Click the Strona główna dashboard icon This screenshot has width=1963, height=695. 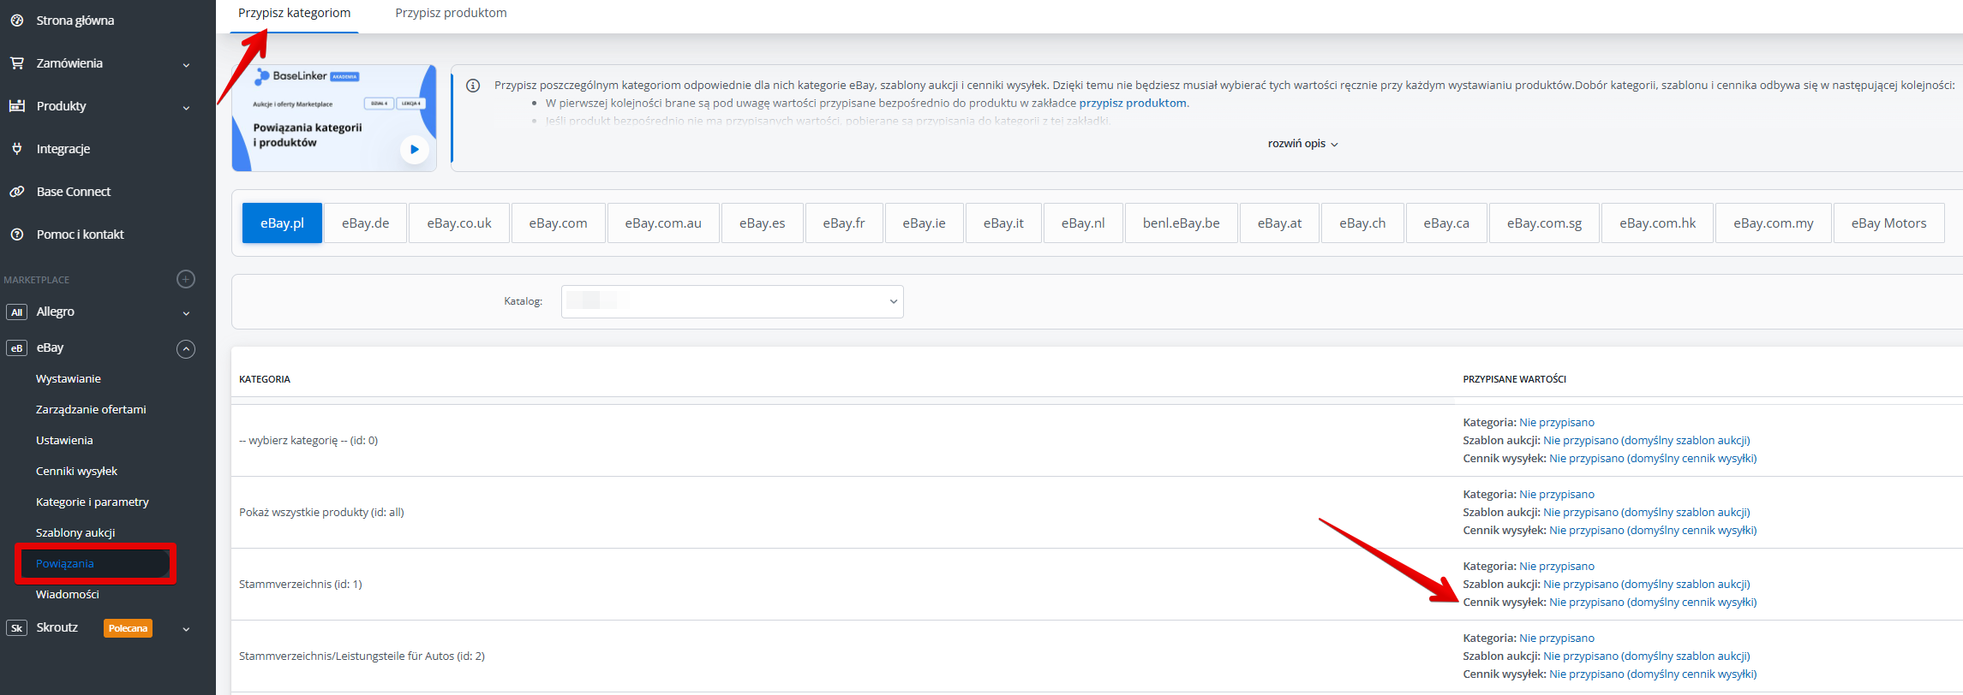pyautogui.click(x=16, y=21)
